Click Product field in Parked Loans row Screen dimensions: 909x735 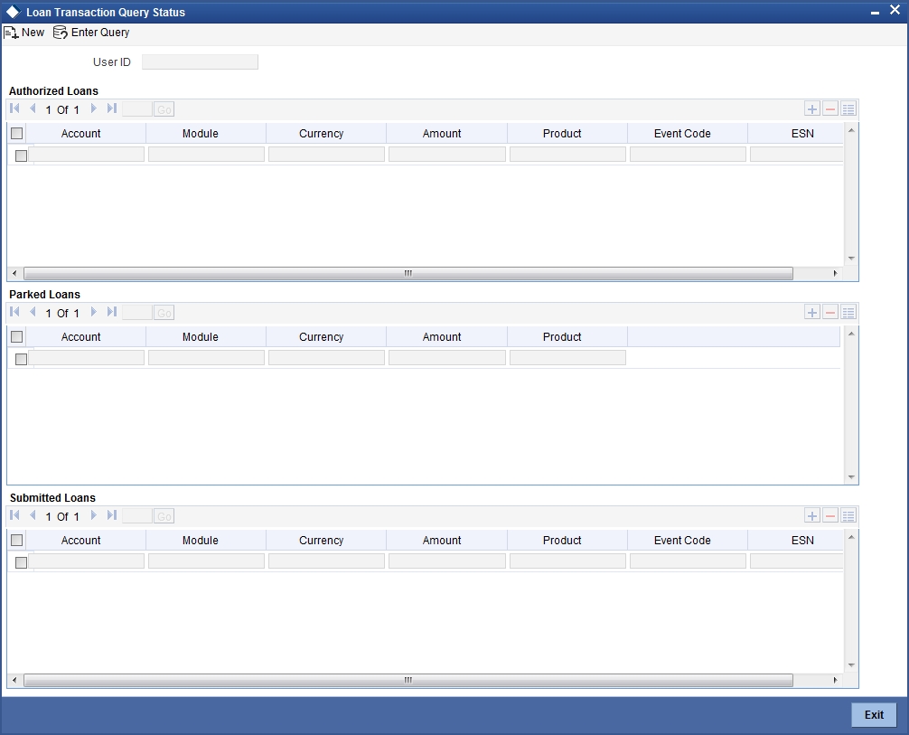(567, 357)
